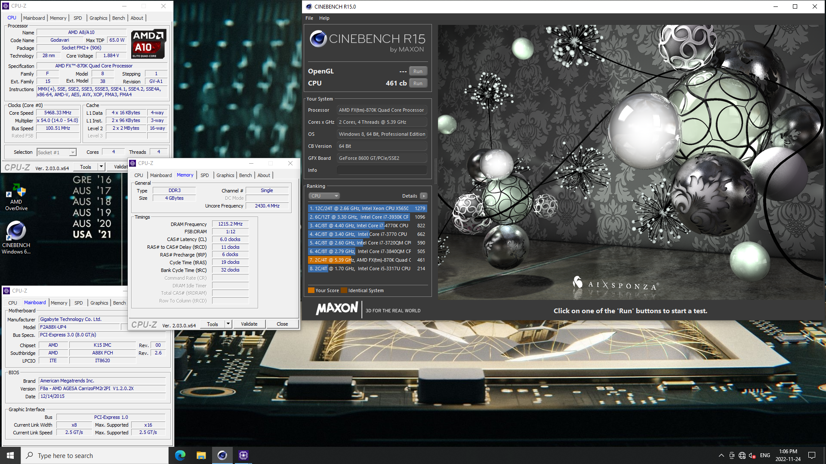Run the CPU benchmark

418,83
